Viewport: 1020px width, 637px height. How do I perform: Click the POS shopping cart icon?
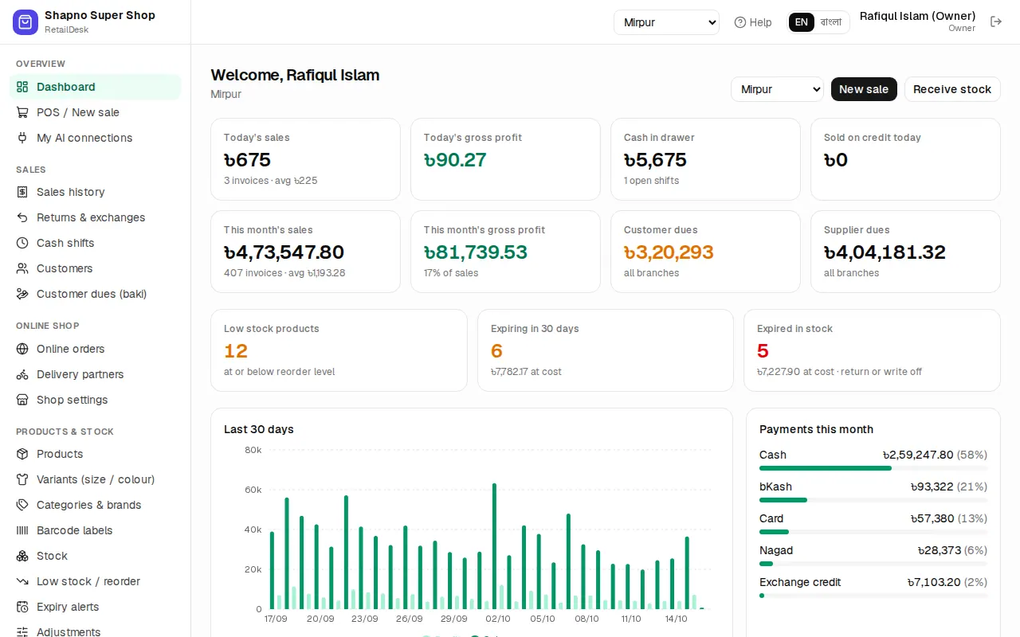22,112
